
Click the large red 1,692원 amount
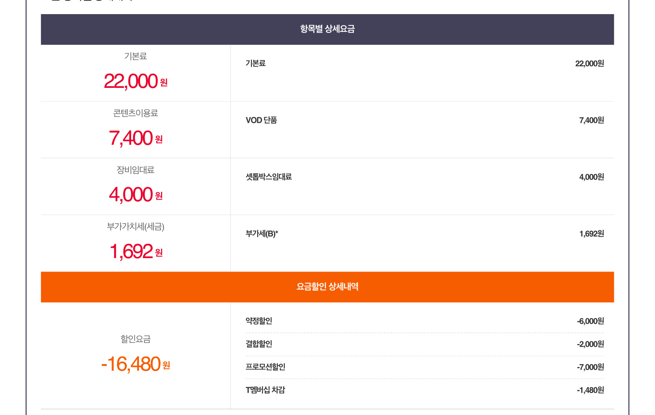135,252
